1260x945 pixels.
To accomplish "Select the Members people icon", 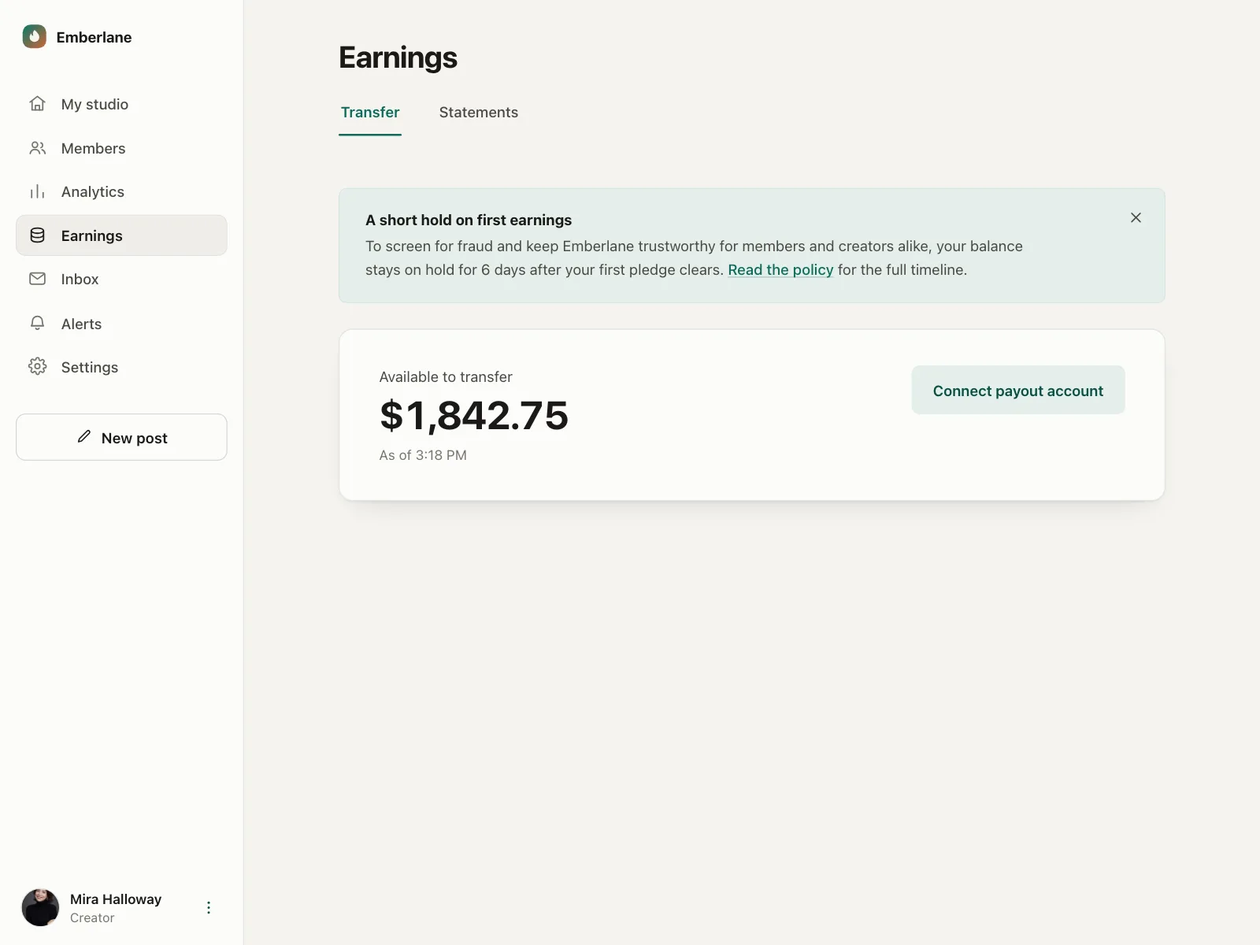I will [x=37, y=148].
